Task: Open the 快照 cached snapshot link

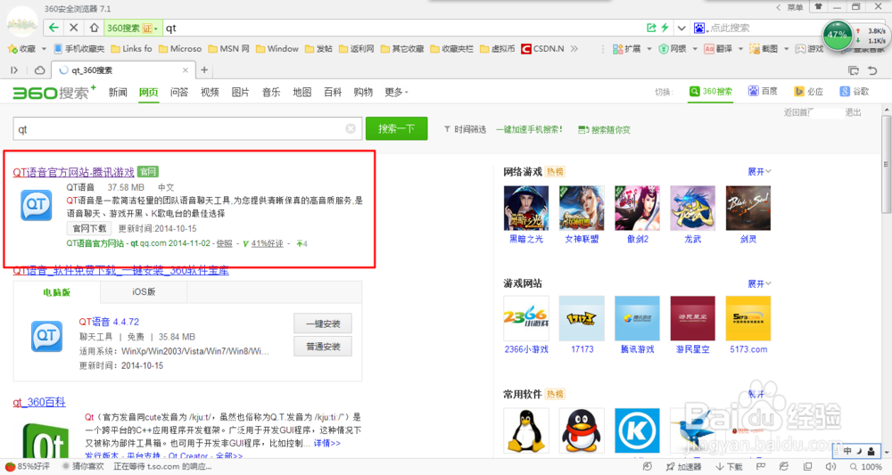Action: pos(224,243)
